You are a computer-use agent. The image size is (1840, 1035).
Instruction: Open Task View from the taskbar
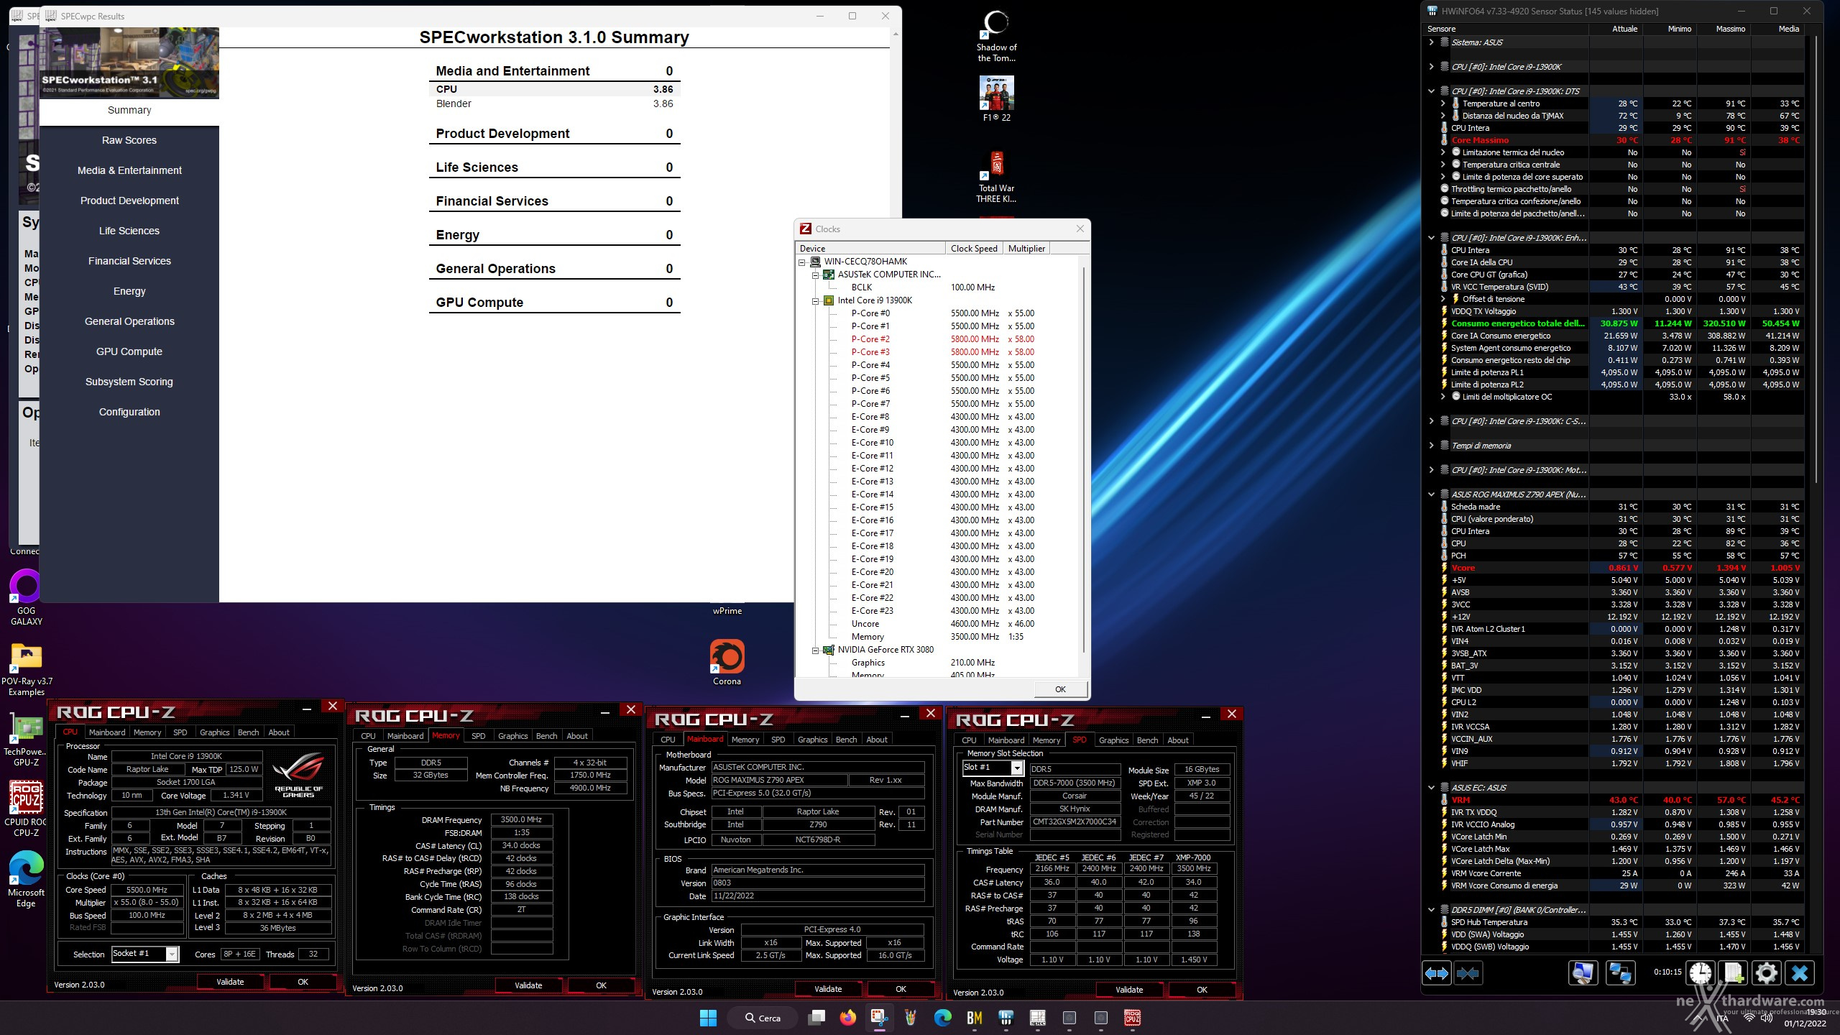click(816, 1018)
